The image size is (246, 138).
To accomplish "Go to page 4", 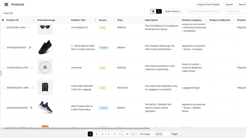I will click(109, 134).
